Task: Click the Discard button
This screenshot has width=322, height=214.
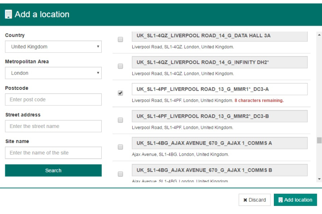Action: [x=254, y=200]
